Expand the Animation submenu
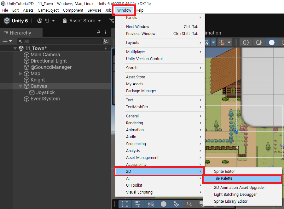Viewport: 284px width, 209px height. pyautogui.click(x=159, y=130)
